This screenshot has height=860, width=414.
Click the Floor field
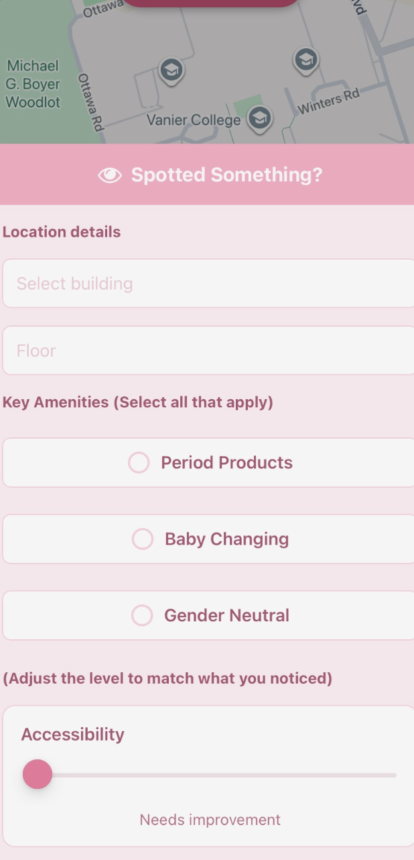click(x=208, y=350)
